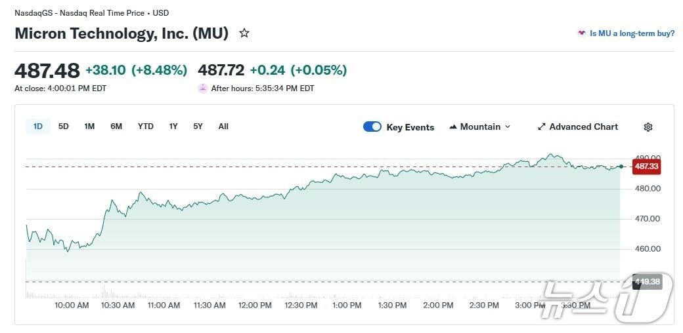Click the star icon to follow MU
Viewport: 683px width, 333px height.
tap(244, 33)
